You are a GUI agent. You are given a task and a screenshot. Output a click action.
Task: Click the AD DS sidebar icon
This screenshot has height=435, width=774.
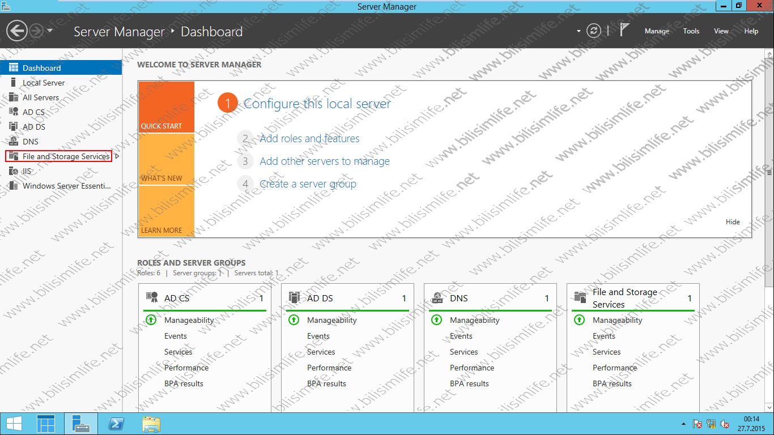pyautogui.click(x=14, y=127)
